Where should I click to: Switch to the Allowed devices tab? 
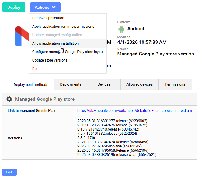point(140,84)
